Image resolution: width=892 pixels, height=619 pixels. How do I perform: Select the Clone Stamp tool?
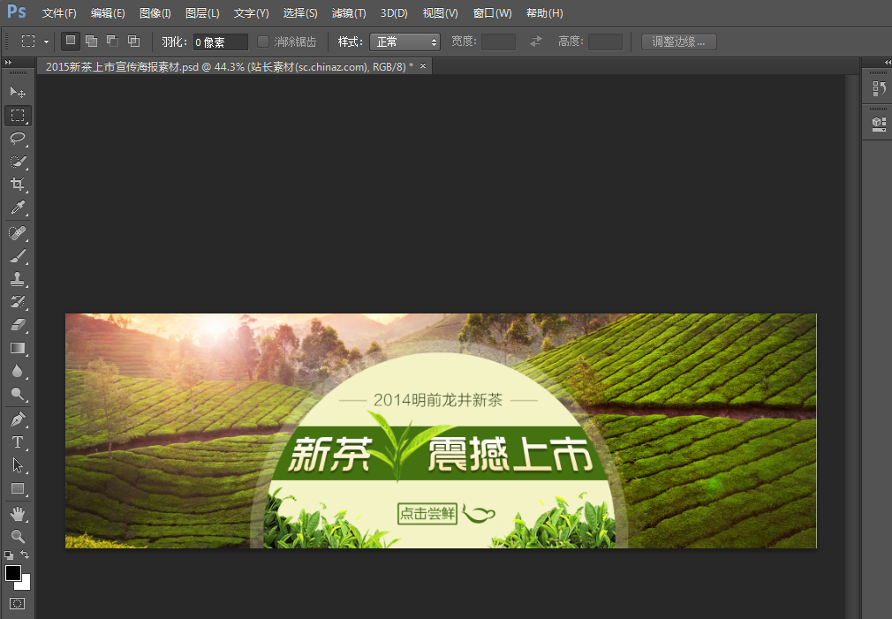[x=18, y=279]
